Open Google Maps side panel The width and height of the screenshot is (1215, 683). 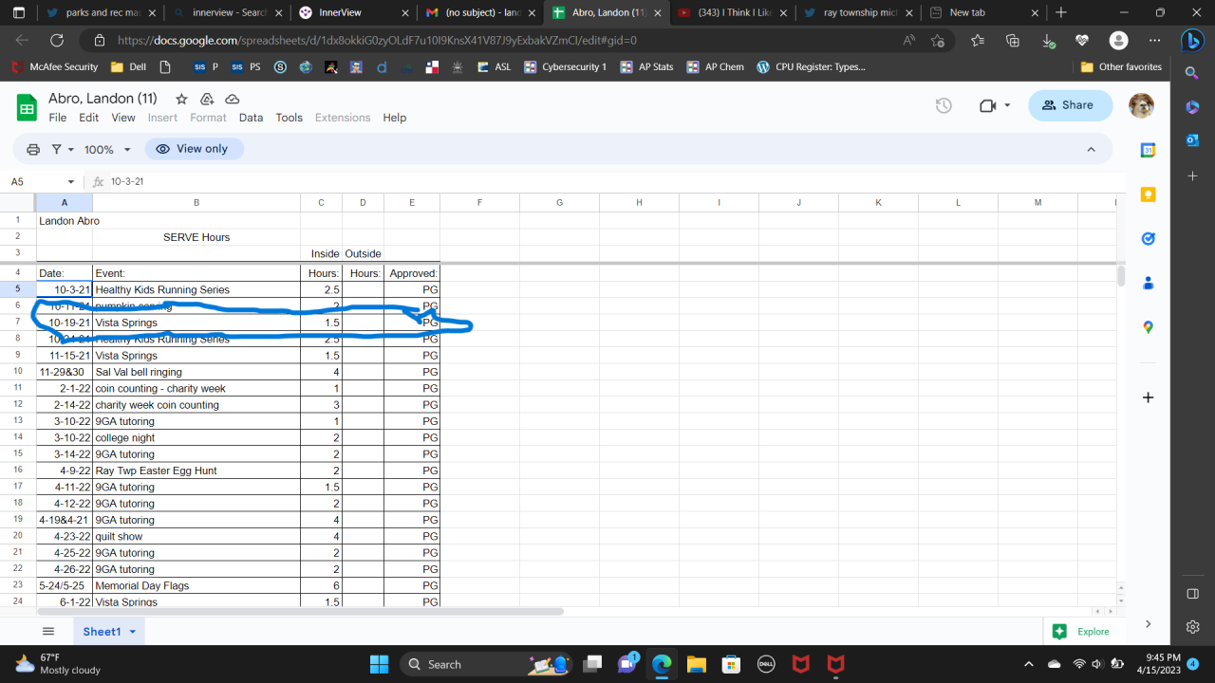[1148, 327]
